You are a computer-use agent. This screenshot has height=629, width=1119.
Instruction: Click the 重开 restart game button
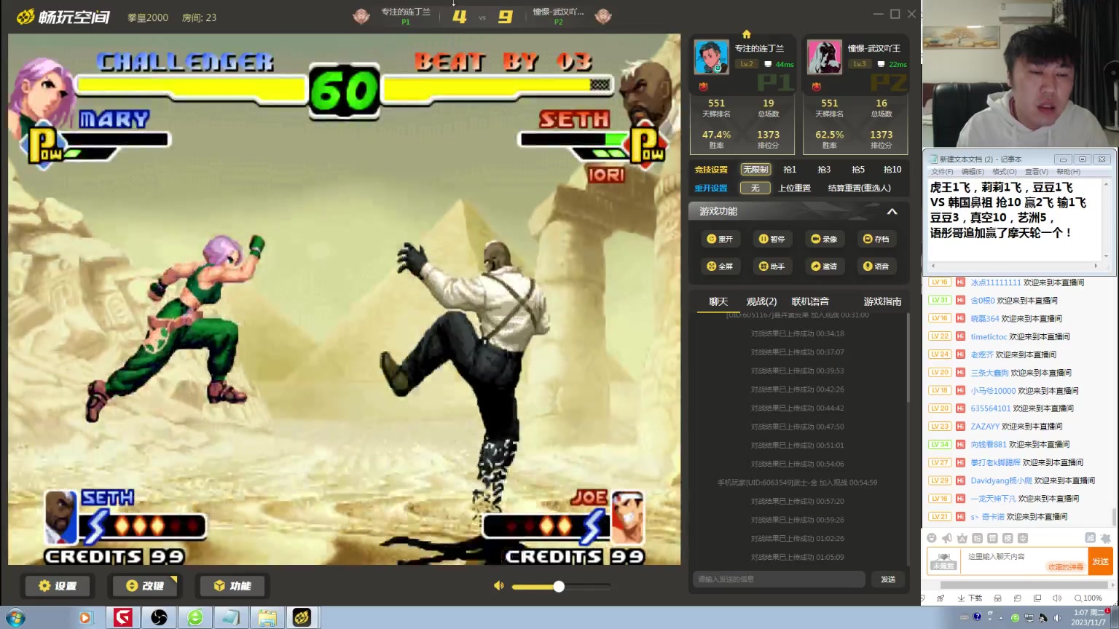(x=720, y=239)
